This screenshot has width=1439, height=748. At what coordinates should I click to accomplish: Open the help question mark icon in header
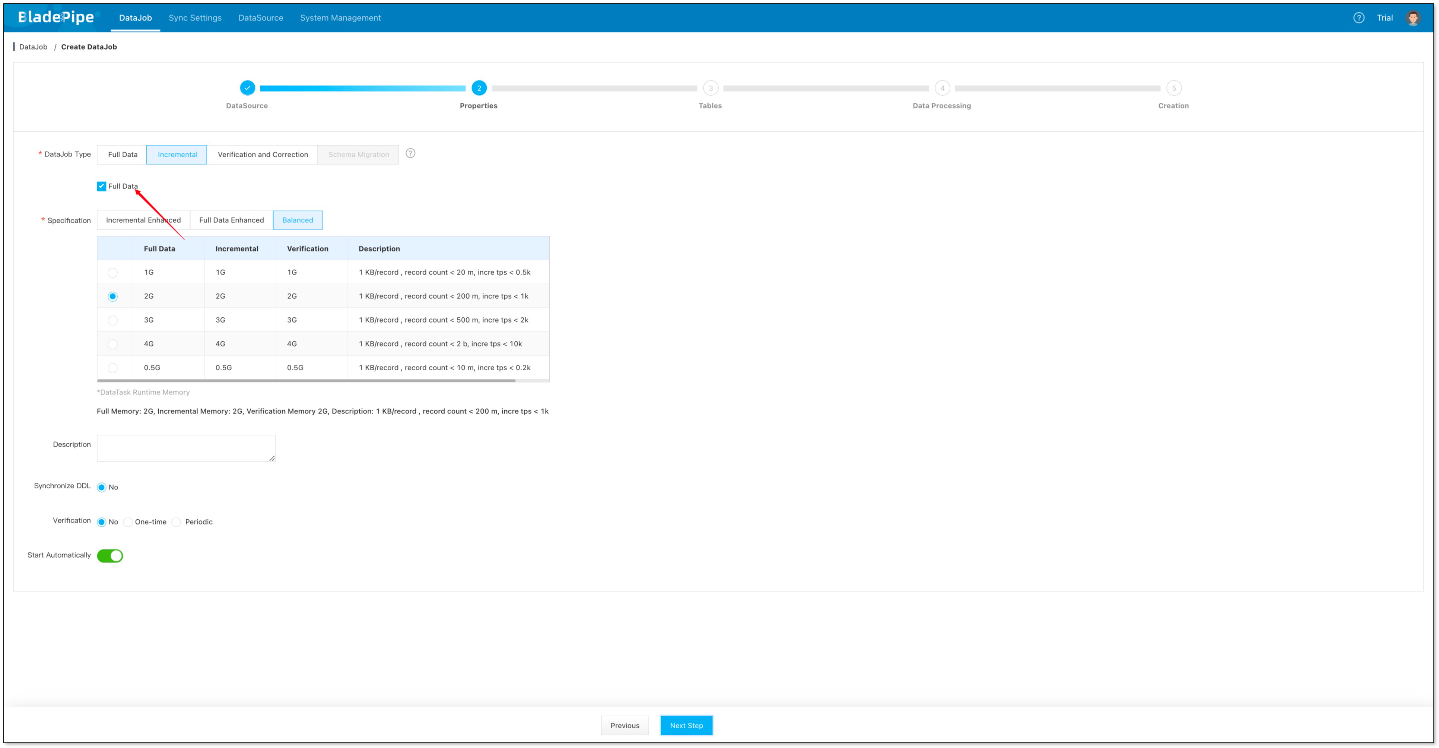[1359, 18]
